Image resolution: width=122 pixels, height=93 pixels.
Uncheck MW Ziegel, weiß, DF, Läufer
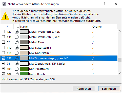(3, 63)
